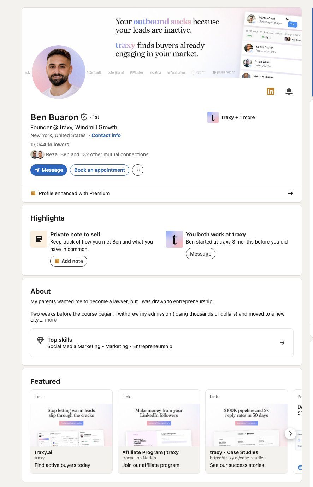Open Top skills arrow
313x487 pixels.
point(282,343)
